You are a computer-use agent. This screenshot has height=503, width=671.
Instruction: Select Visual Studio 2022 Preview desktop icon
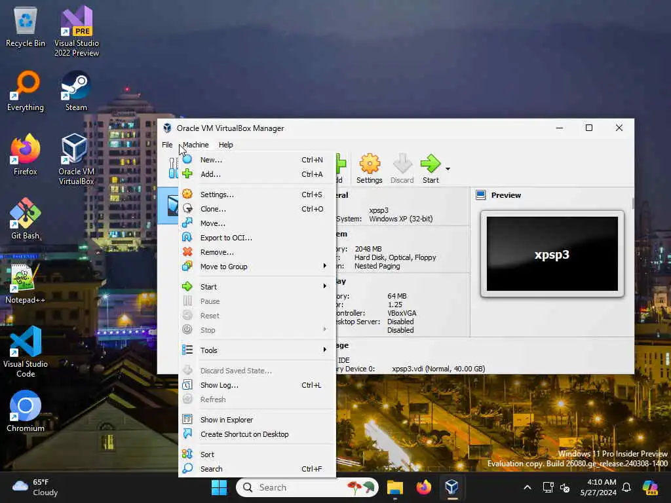pyautogui.click(x=77, y=31)
